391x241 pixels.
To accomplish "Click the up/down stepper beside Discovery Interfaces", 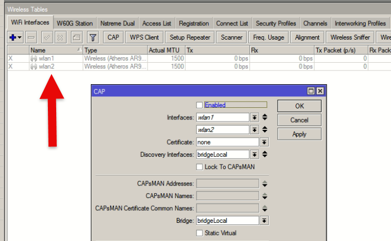I will pos(264,155).
